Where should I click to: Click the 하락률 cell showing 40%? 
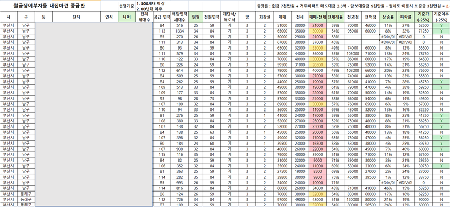click(x=406, y=149)
